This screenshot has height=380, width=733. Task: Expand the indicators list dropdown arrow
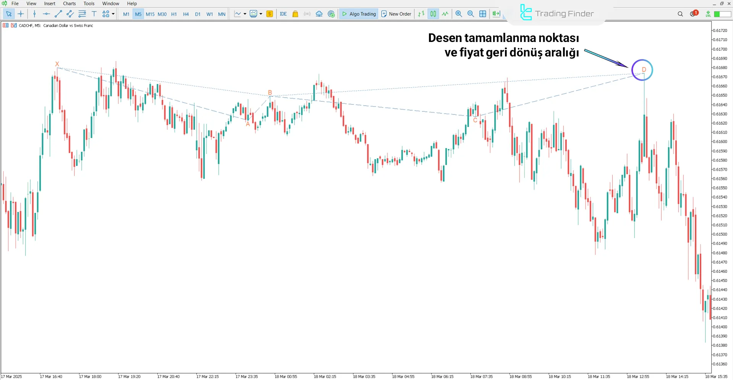click(261, 14)
